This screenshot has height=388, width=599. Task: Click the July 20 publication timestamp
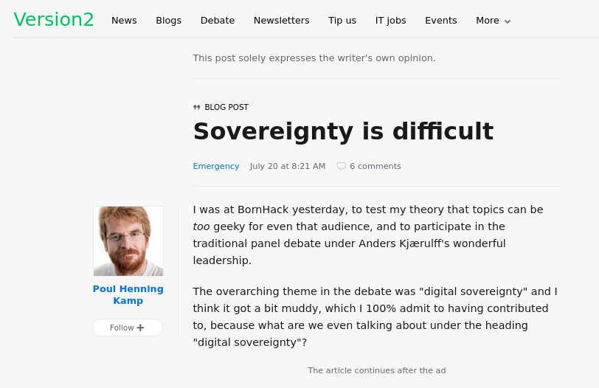(288, 167)
